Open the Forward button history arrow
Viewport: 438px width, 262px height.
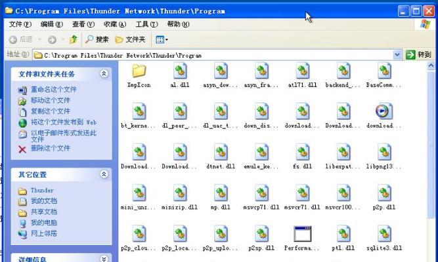point(62,39)
